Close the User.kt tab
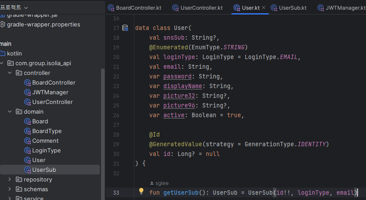 coord(264,7)
